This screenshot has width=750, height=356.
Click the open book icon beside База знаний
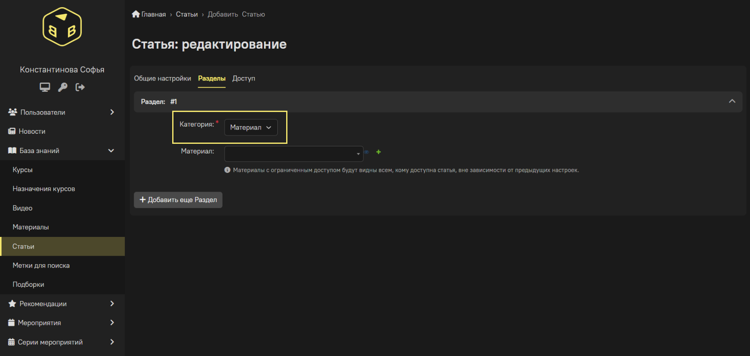pos(12,151)
